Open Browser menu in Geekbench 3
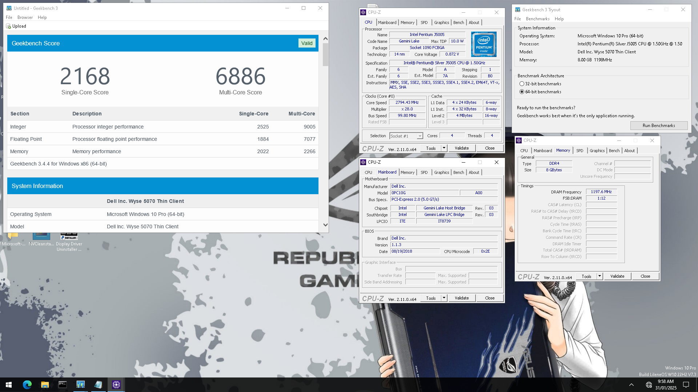 (x=25, y=17)
